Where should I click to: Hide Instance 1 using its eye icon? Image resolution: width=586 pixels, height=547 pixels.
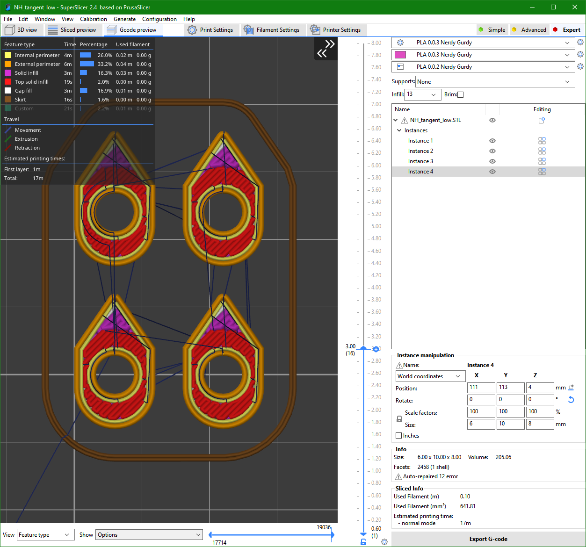click(x=492, y=141)
